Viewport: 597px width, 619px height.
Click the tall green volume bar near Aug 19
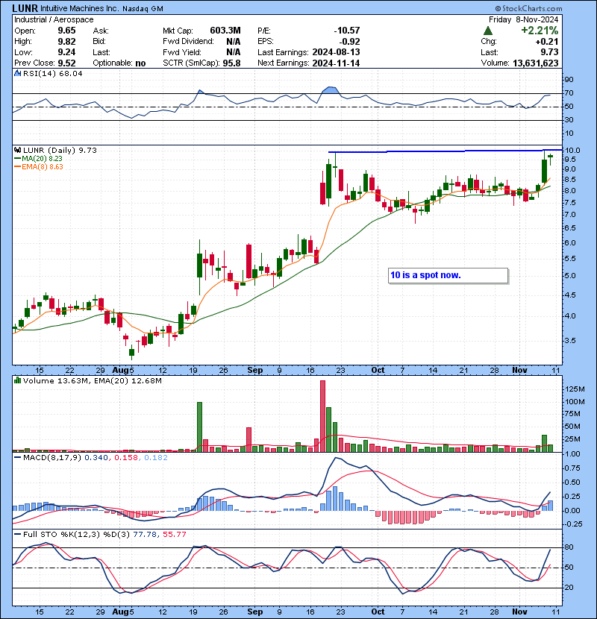pos(199,427)
